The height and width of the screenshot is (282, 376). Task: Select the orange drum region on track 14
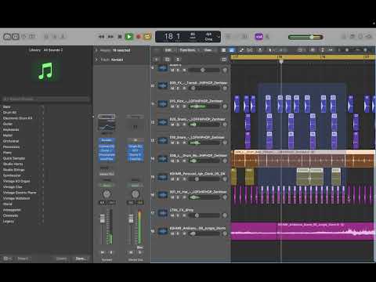(x=303, y=158)
